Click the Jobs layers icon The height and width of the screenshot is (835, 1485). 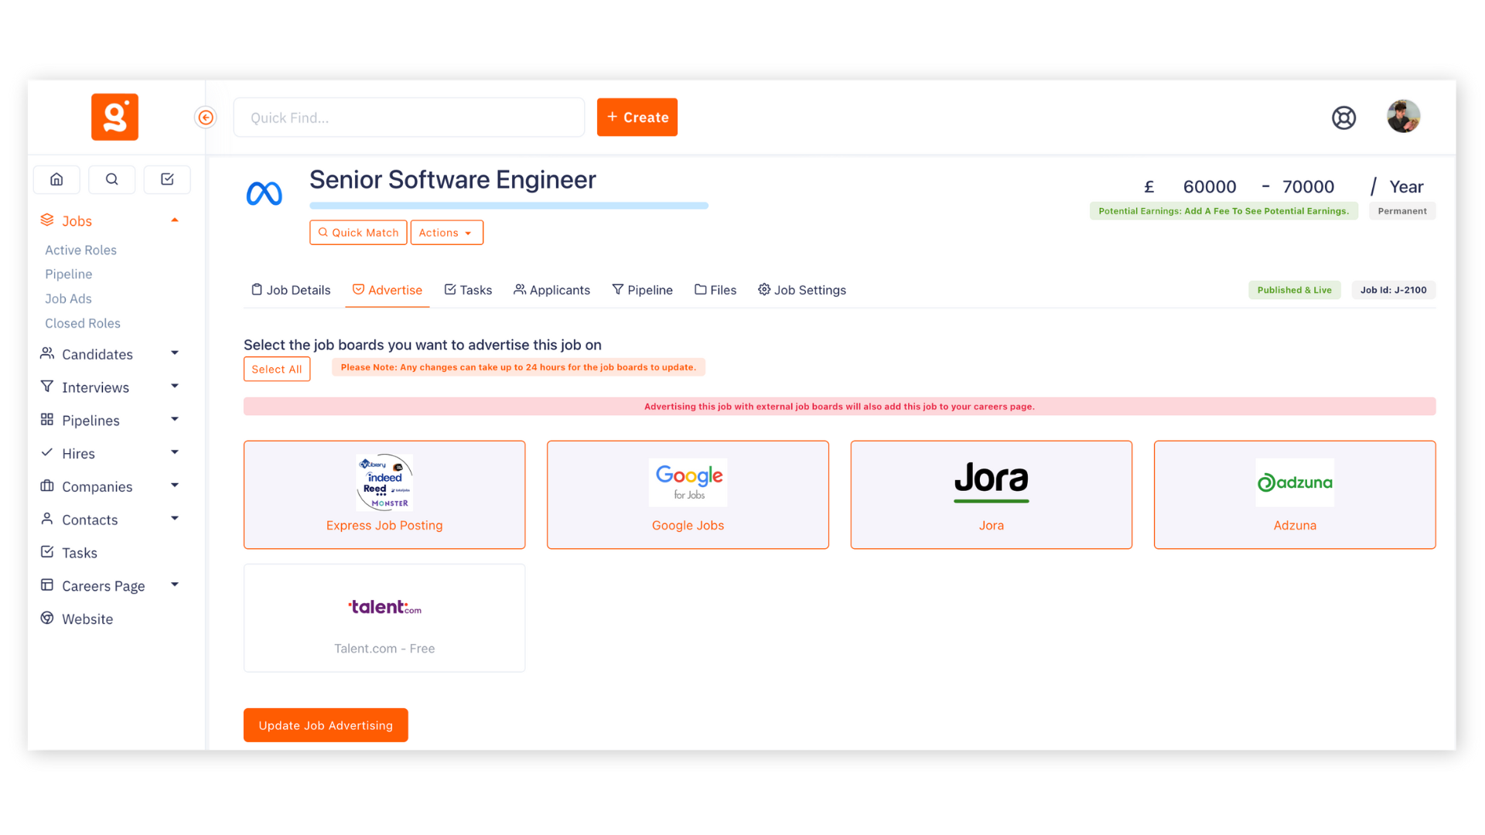point(47,220)
